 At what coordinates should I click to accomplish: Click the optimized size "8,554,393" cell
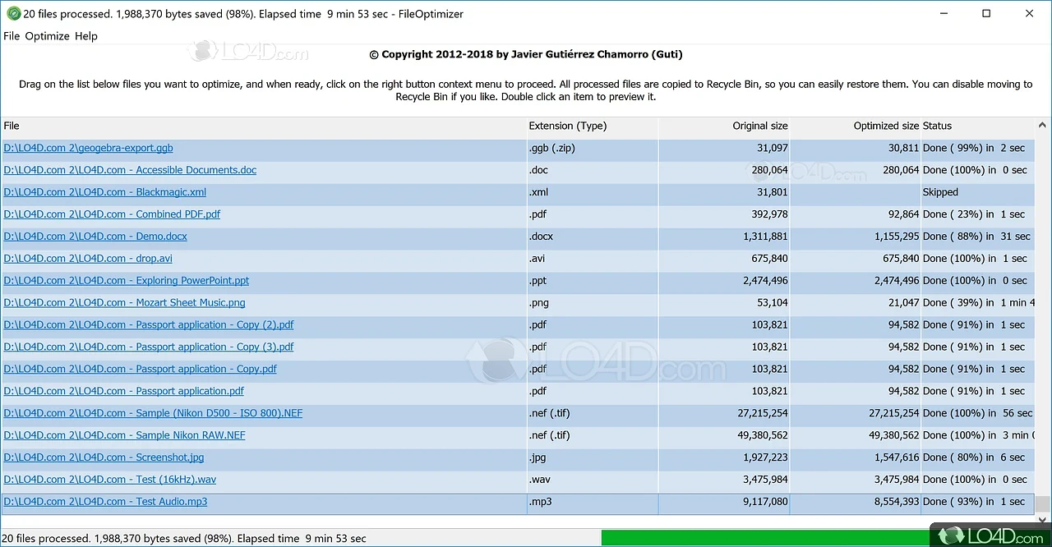(897, 502)
